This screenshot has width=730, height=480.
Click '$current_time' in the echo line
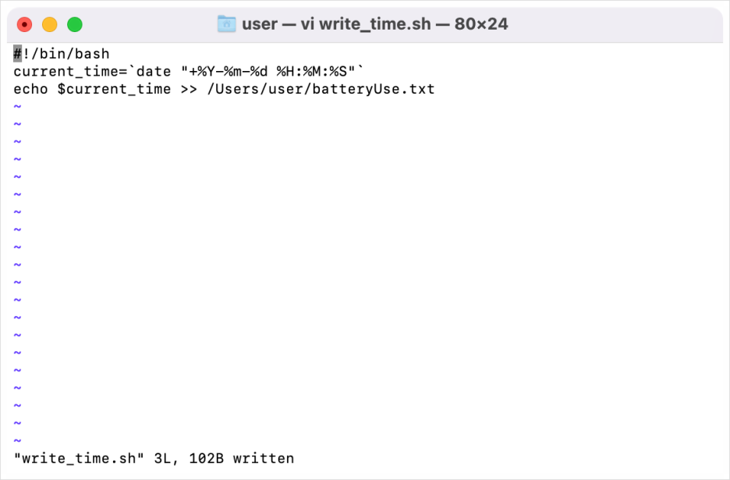click(x=114, y=89)
